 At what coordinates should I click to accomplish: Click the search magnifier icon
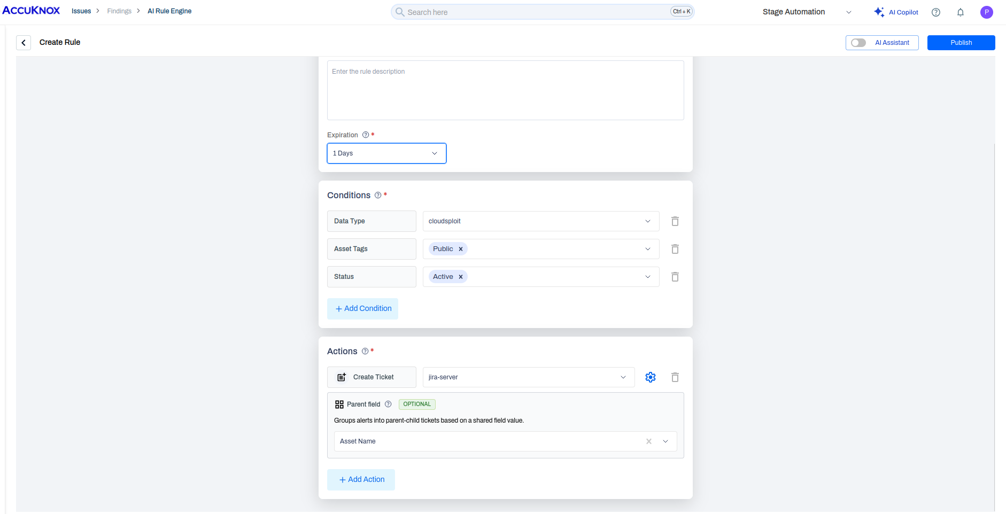(400, 12)
